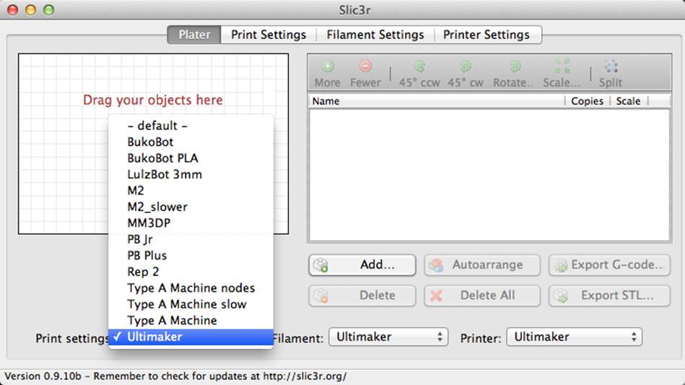Open the Scale... tool
This screenshot has width=685, height=385.
pos(562,74)
